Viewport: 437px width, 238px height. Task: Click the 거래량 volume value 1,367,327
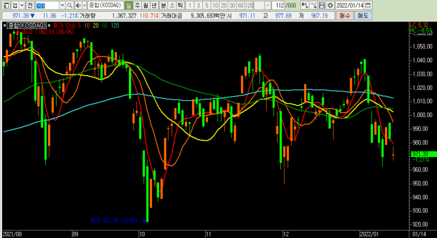tap(124, 16)
